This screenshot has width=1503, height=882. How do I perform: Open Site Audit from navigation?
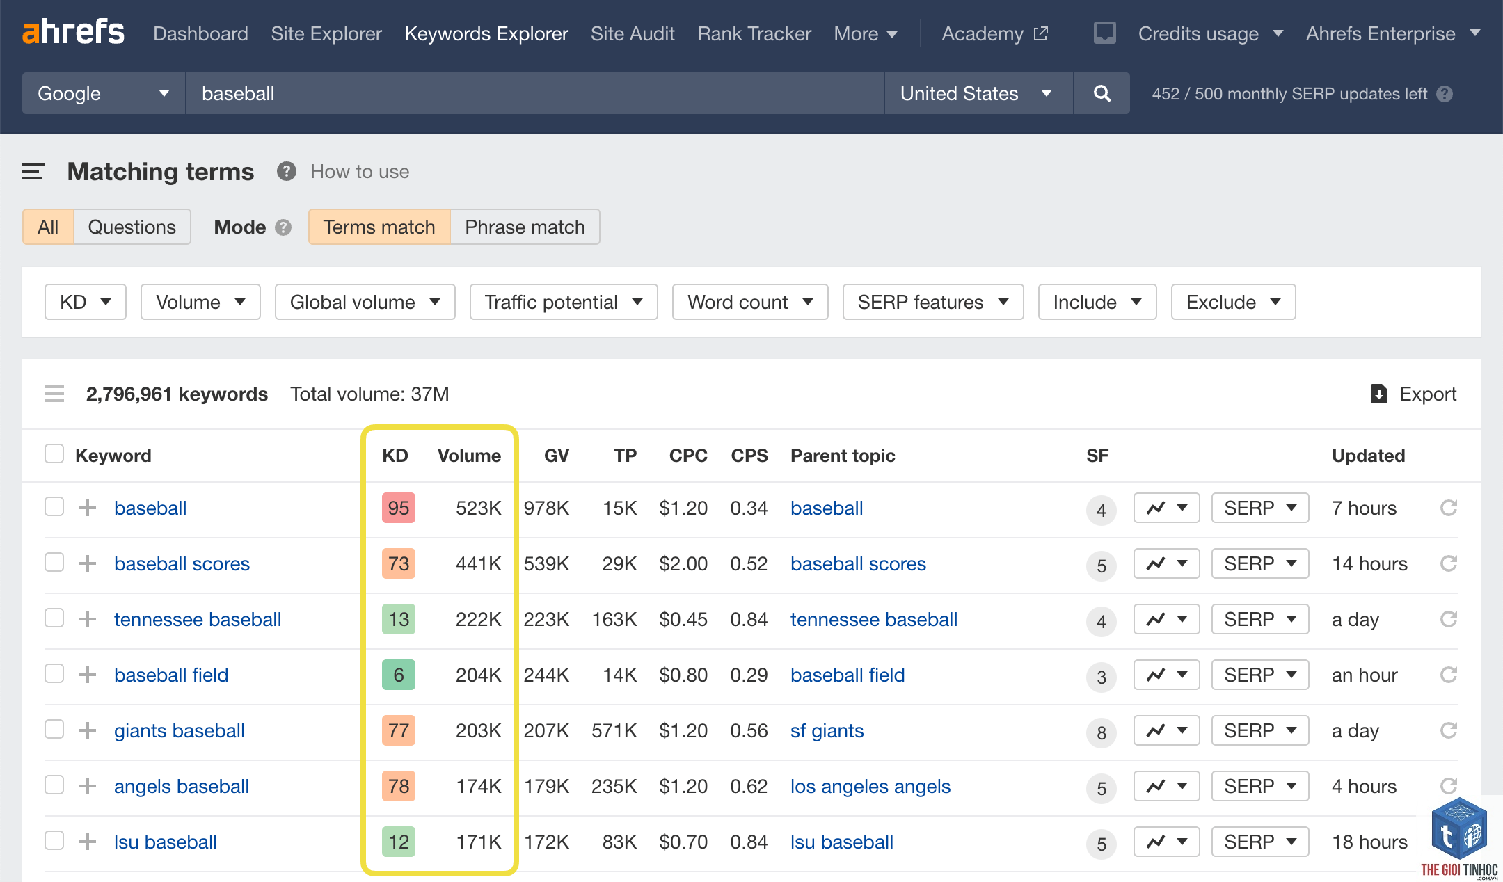point(633,33)
